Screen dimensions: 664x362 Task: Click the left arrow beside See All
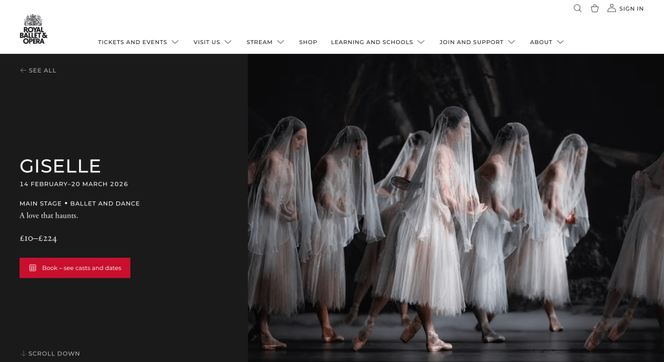pos(23,71)
